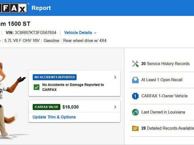194x145 pixels.
Task: Open the No Accidents Reported chevron arrow
Action: pyautogui.click(x=115, y=77)
